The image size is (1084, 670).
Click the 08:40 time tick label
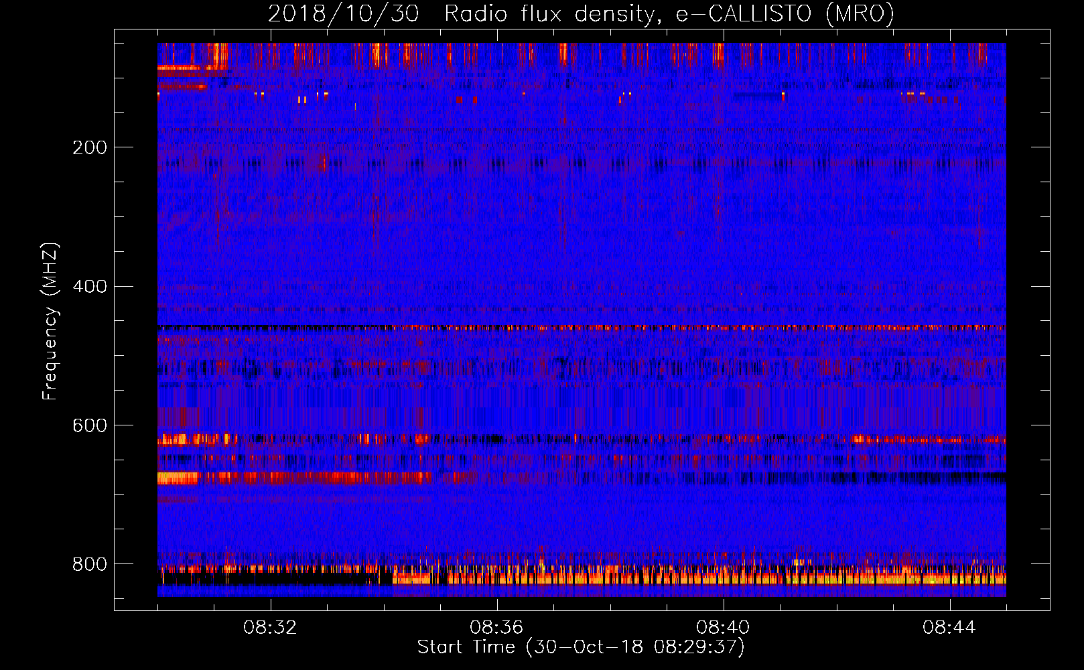tap(723, 628)
